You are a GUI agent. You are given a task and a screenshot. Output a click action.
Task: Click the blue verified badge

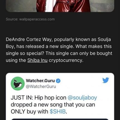pos(58,81)
